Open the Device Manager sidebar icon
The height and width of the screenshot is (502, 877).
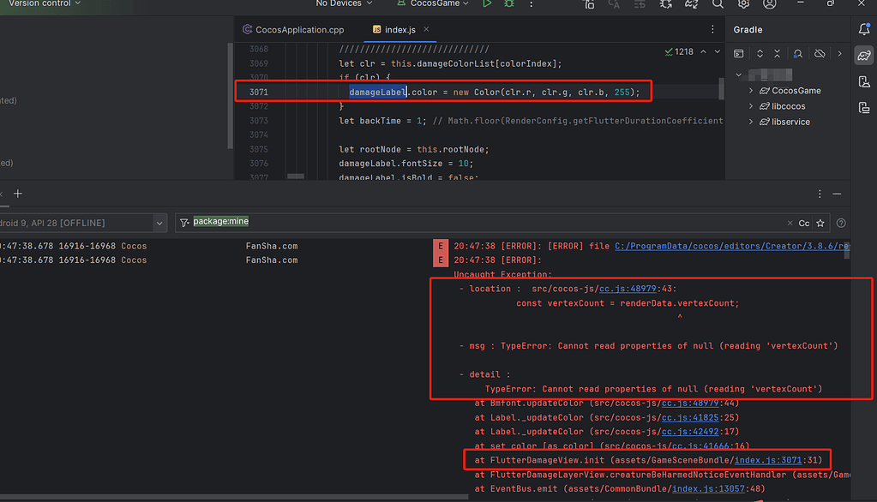tap(864, 81)
